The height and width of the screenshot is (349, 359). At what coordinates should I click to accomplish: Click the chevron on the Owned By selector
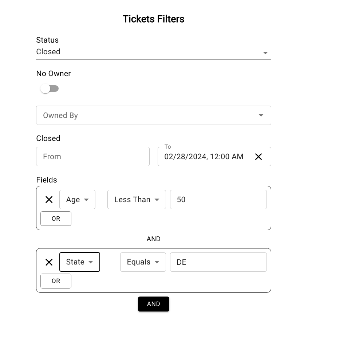coord(261,115)
